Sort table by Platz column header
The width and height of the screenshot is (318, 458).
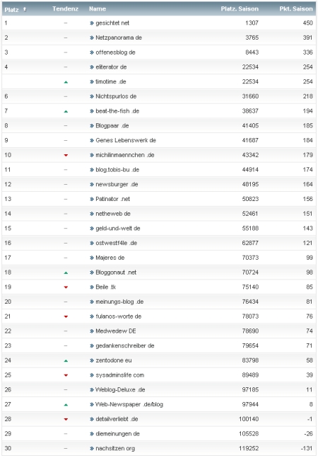pyautogui.click(x=11, y=9)
